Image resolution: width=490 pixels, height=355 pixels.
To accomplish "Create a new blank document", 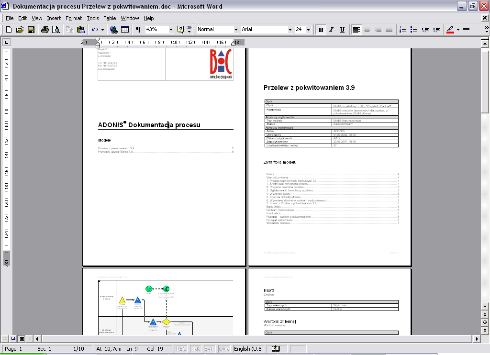I will [x=9, y=29].
